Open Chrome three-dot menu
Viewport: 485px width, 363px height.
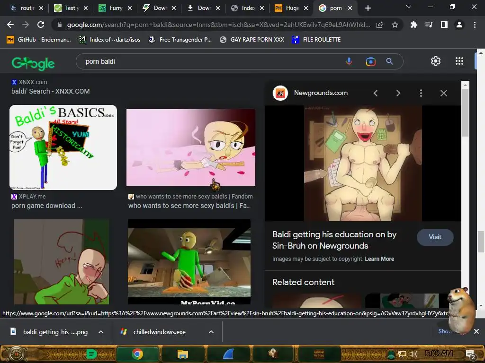[x=475, y=25]
